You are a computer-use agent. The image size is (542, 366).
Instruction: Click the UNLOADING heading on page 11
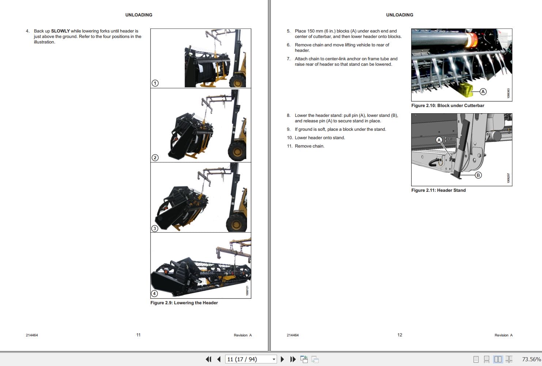pyautogui.click(x=139, y=15)
